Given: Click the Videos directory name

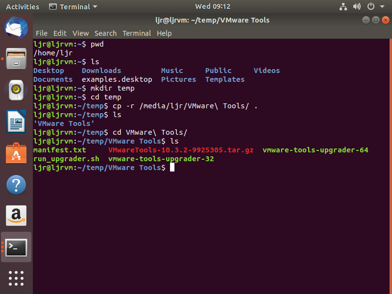Looking at the screenshot, I should 267,71.
